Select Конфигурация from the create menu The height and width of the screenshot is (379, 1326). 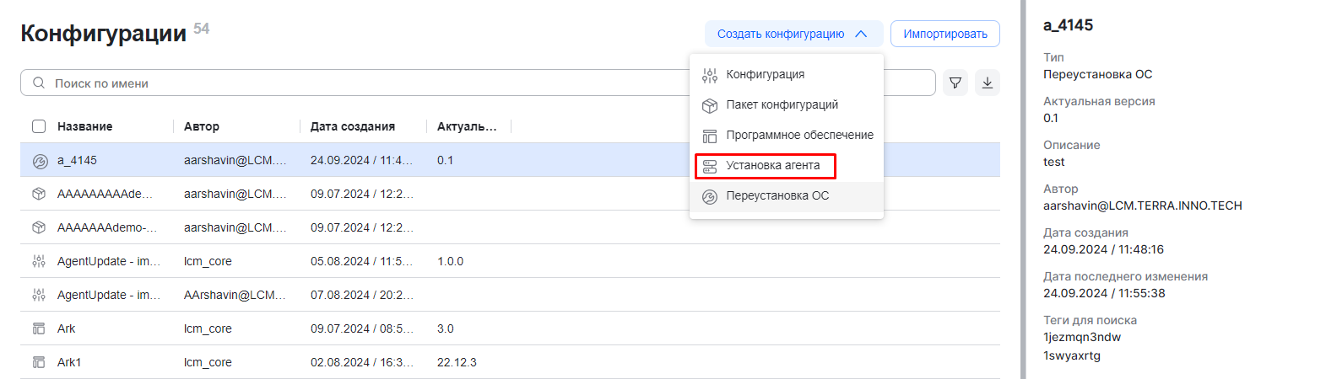click(765, 74)
